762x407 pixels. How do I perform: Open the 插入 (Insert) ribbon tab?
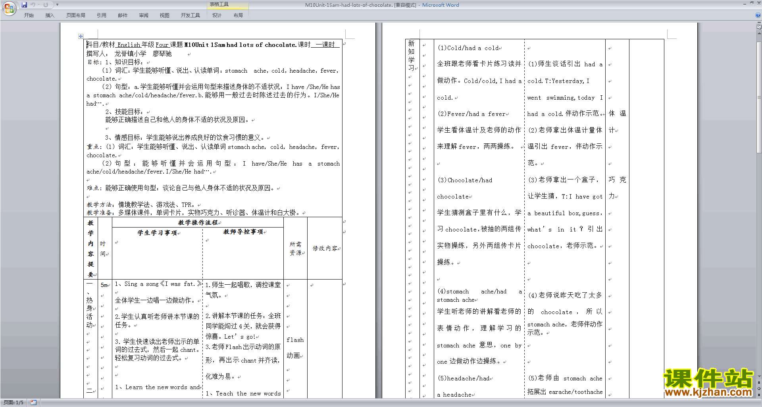[x=50, y=15]
